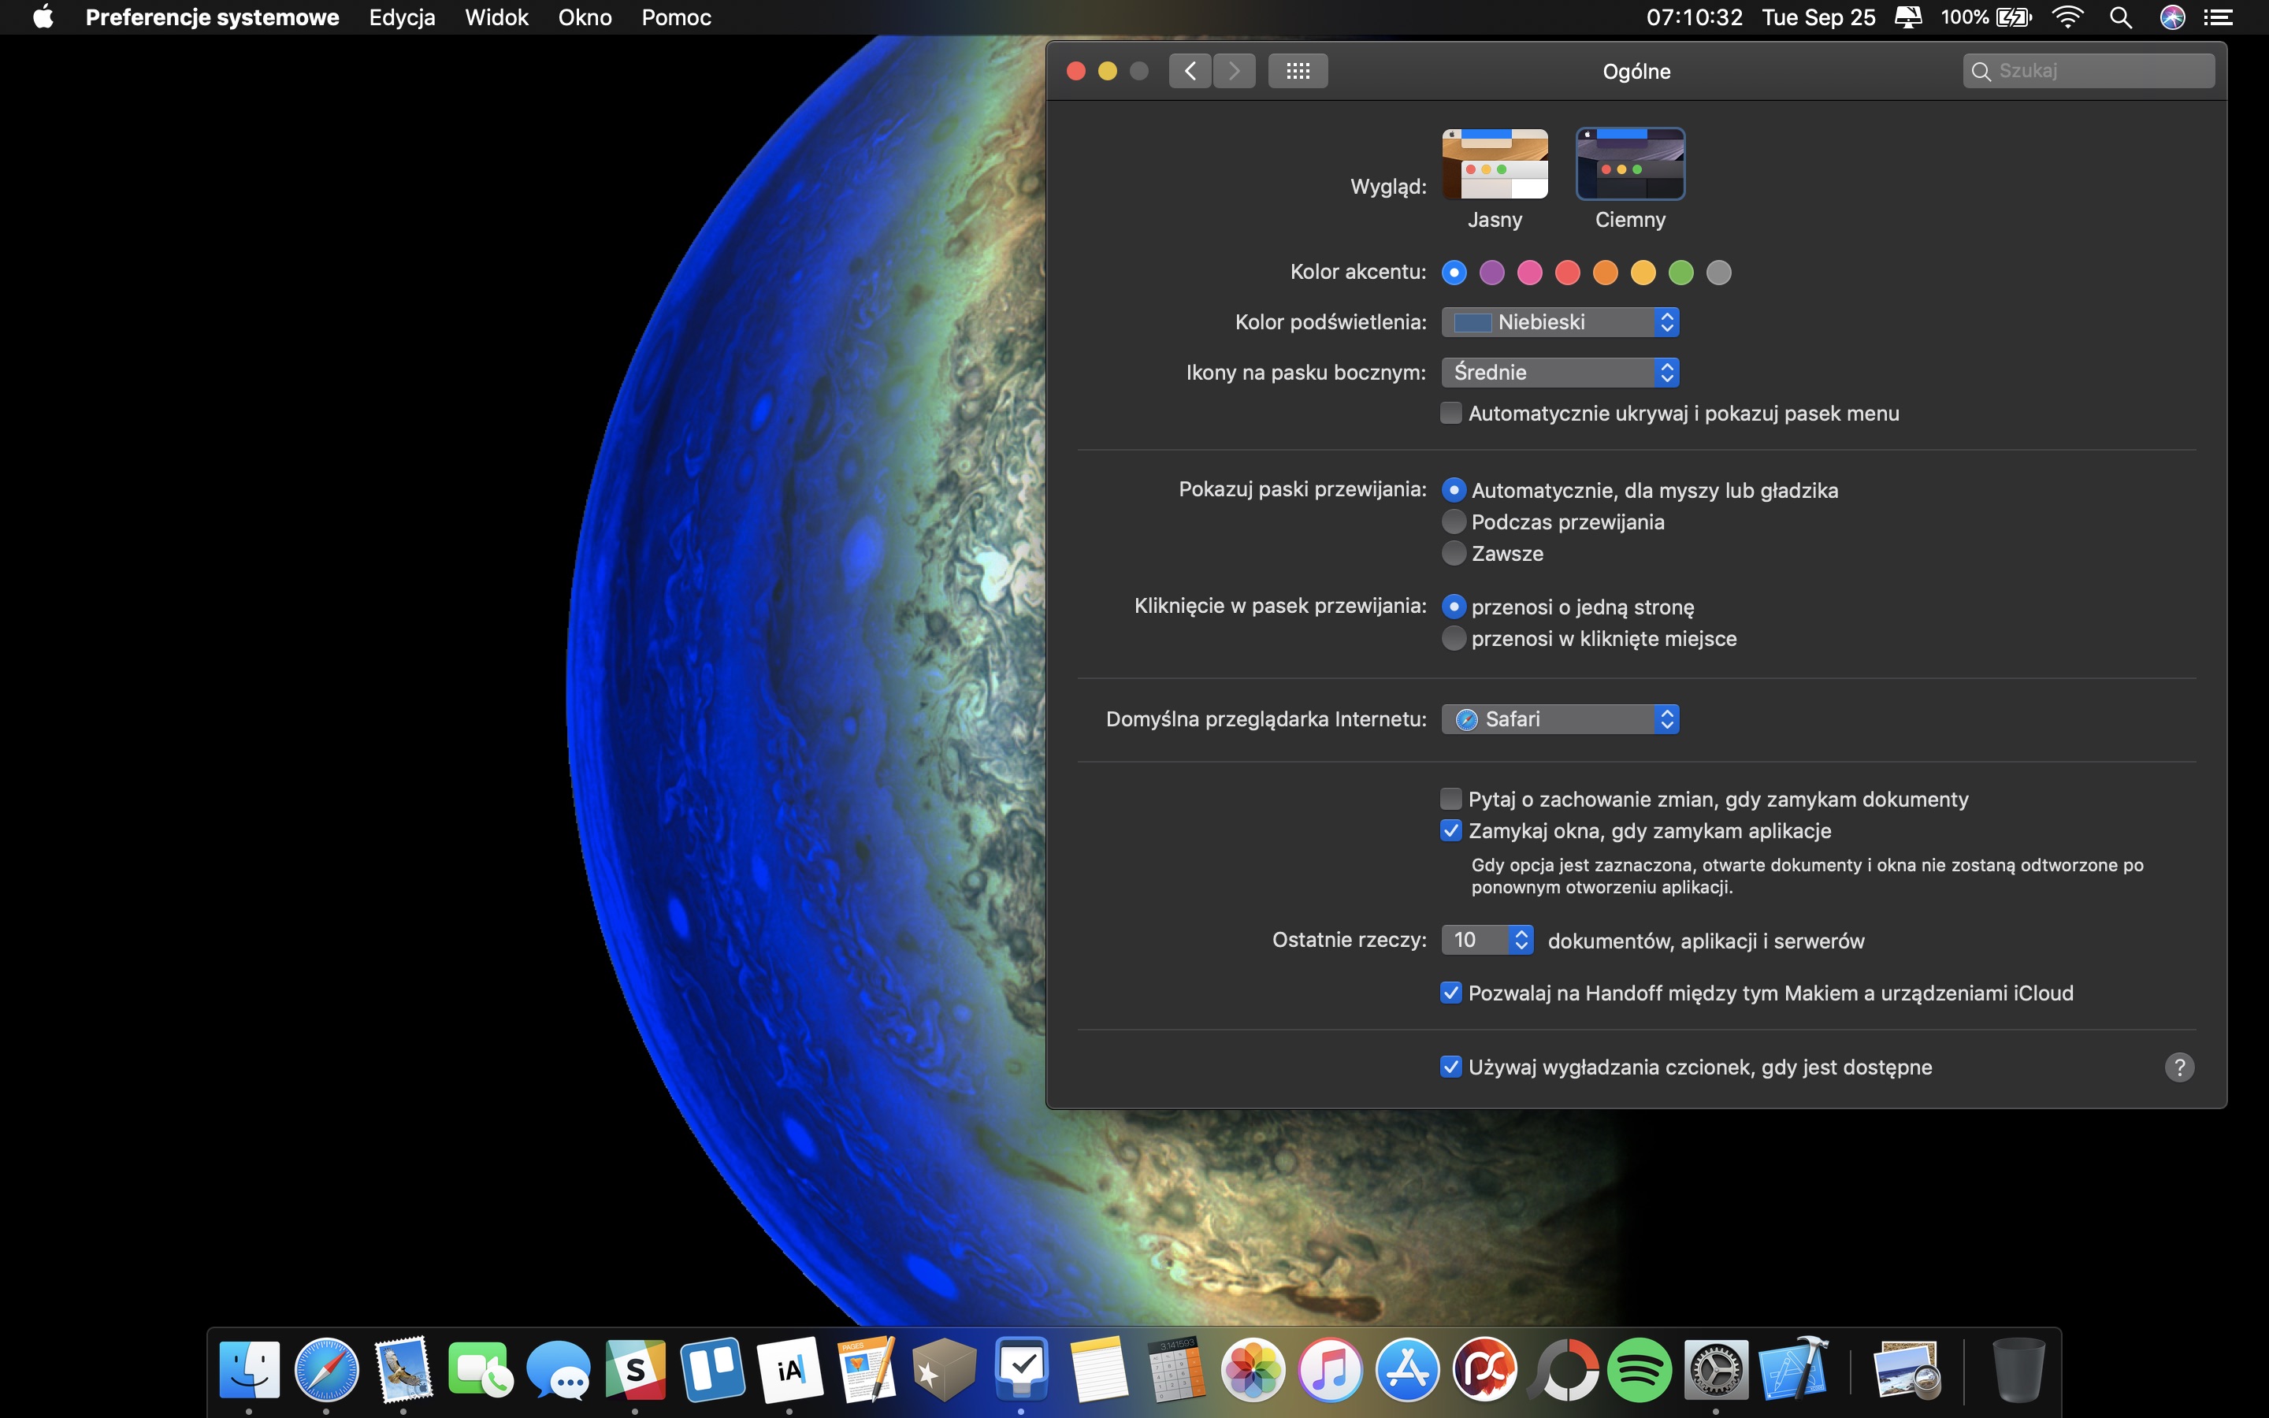Viewport: 2269px width, 1418px height.
Task: Click the AirPlay display icon in menu bar
Action: click(1908, 17)
